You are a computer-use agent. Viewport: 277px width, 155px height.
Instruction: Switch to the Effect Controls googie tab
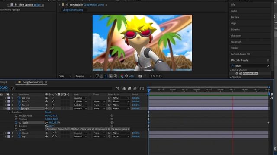(x=29, y=5)
